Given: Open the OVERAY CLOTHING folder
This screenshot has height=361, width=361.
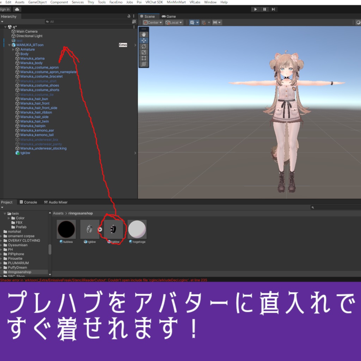Looking at the screenshot, I should 24,240.
